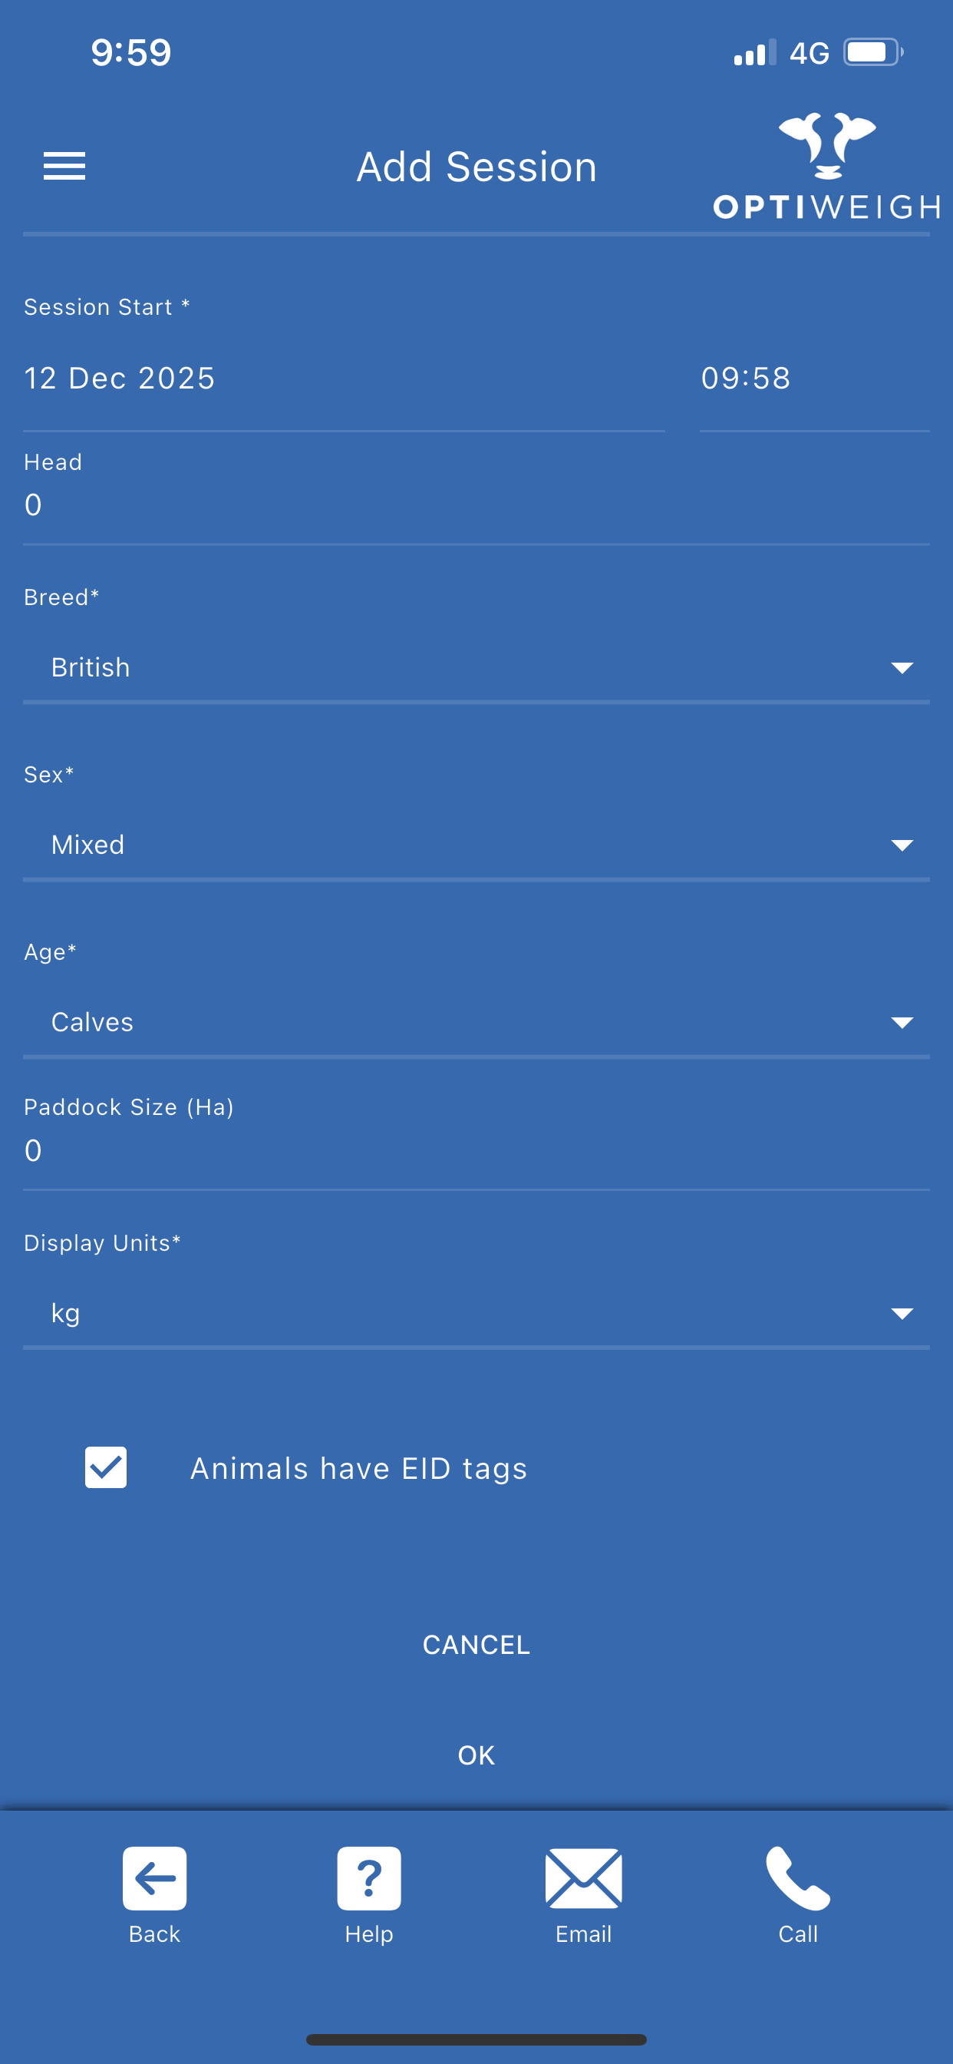
Task: Select the session start date field
Action: point(343,379)
